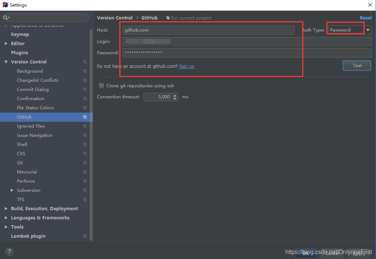Click the Password input field
This screenshot has height=259, width=376.
point(247,53)
